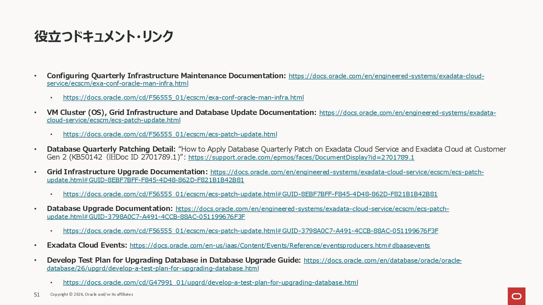Open the support.oracle.com DocumentDisplay id=2701789.1 link
This screenshot has height=305, width=543.
pyautogui.click(x=301, y=158)
